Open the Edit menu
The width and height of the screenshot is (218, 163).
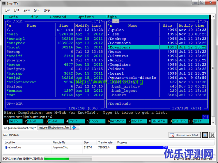coord(17,10)
